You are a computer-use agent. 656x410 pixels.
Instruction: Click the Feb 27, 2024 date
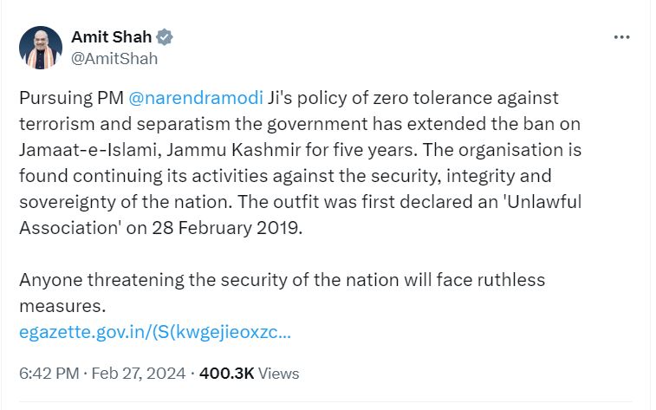pyautogui.click(x=139, y=374)
